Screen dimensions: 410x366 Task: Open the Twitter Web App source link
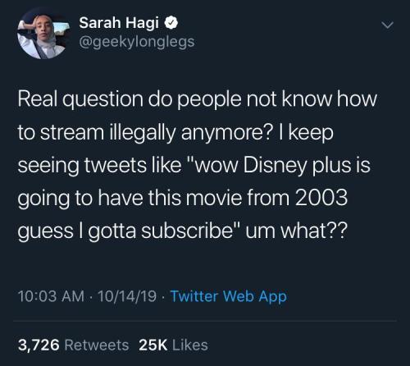point(229,296)
